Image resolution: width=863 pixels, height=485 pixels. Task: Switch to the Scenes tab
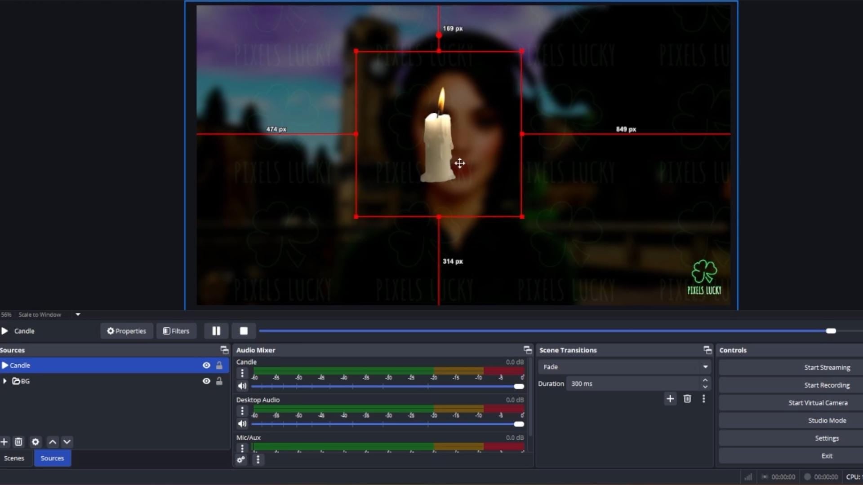click(x=14, y=458)
